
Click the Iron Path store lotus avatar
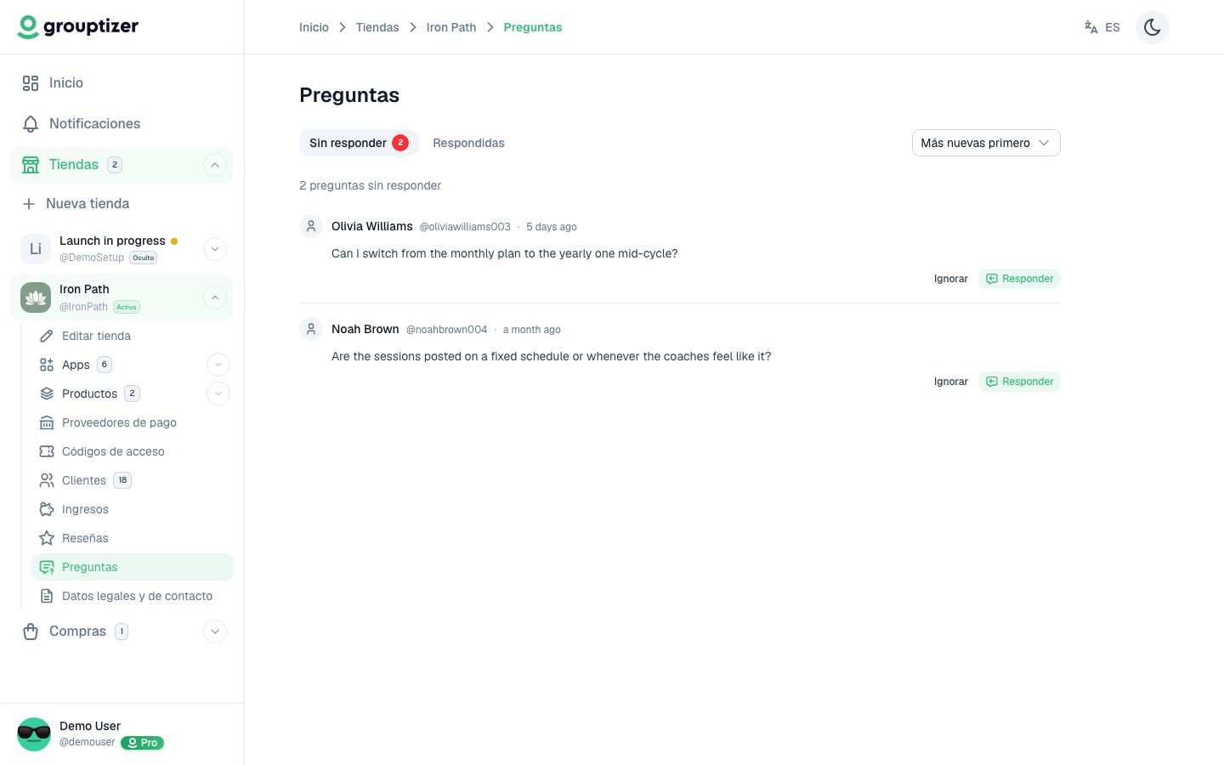[x=36, y=297]
